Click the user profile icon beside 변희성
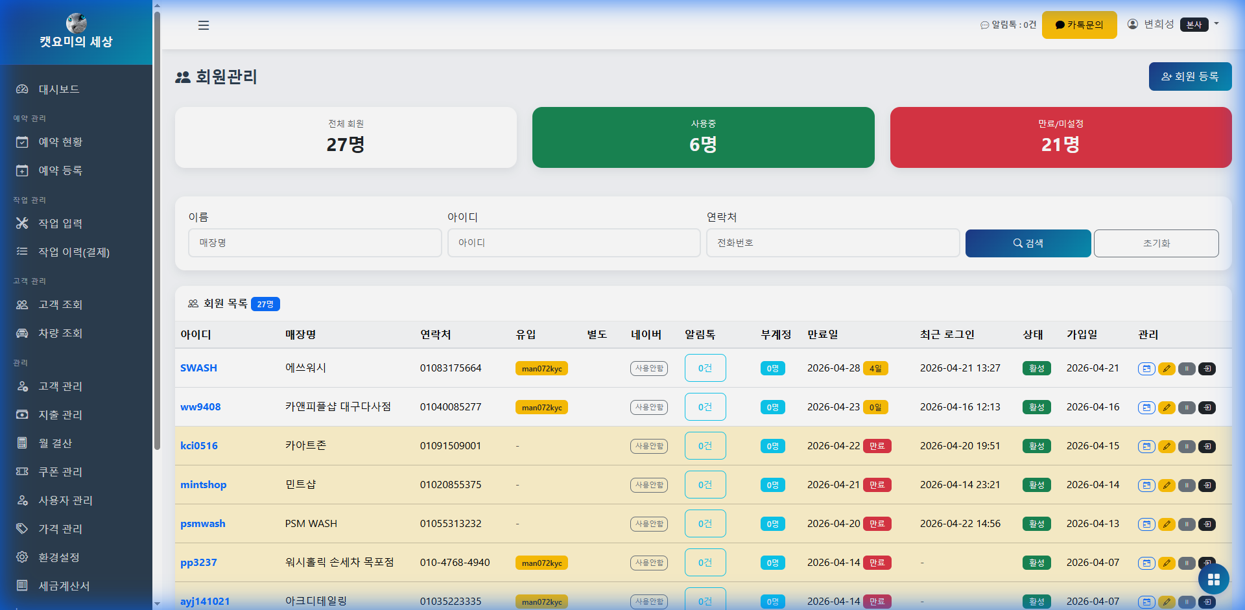 click(x=1133, y=24)
